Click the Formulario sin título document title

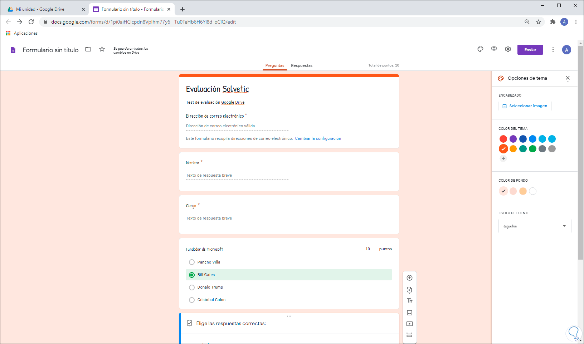51,50
